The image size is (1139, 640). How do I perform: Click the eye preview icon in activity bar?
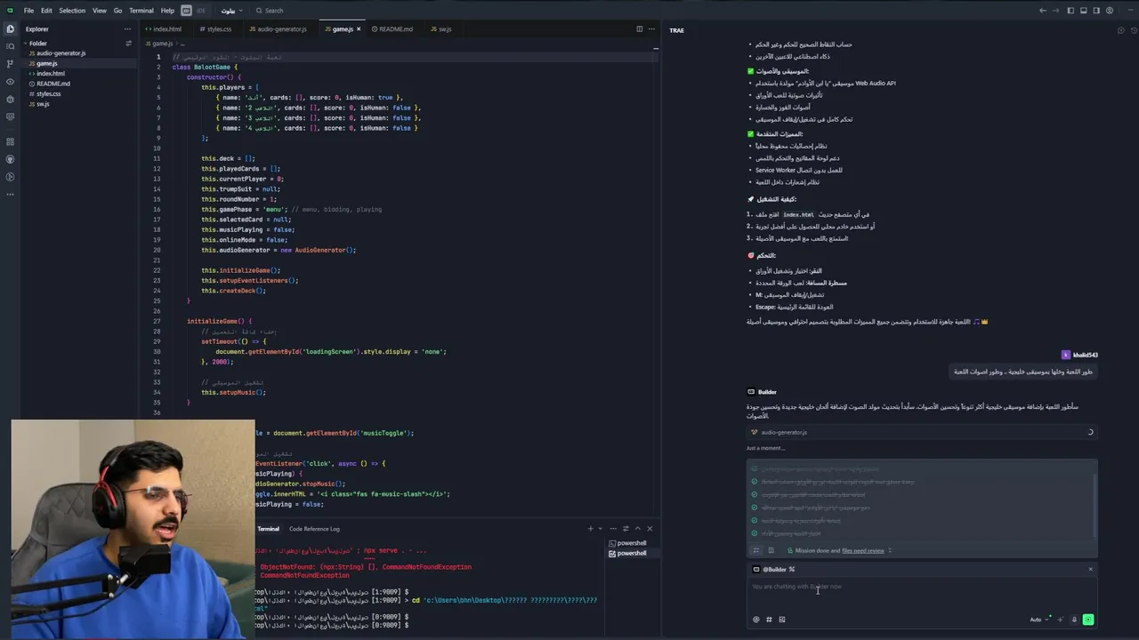[10, 82]
